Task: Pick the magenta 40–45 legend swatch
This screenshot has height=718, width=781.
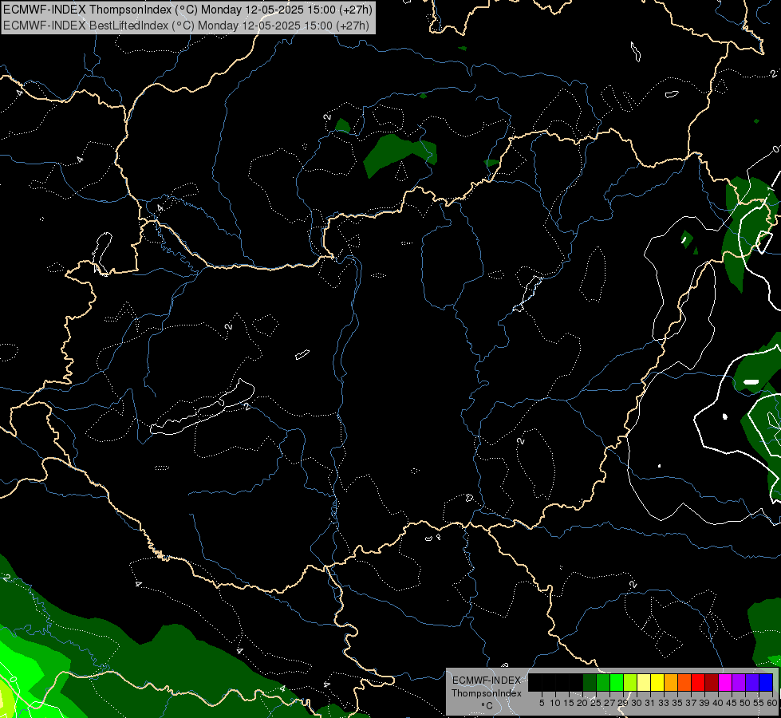Action: [x=725, y=682]
